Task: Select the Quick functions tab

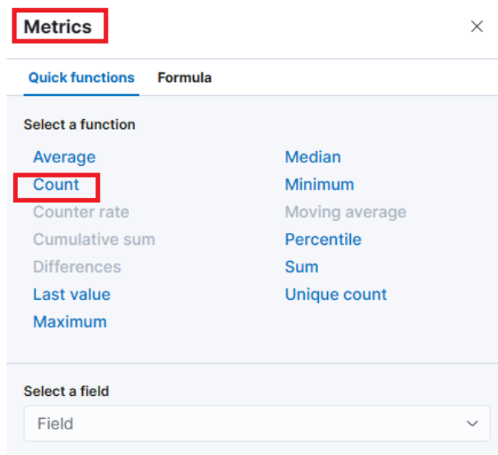Action: (81, 78)
